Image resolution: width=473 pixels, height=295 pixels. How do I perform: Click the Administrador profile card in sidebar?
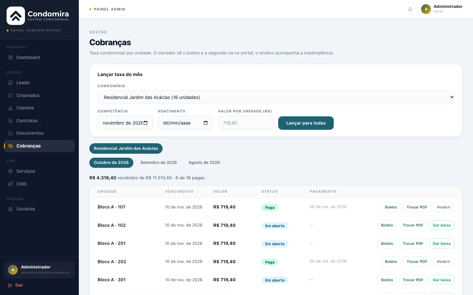click(39, 270)
